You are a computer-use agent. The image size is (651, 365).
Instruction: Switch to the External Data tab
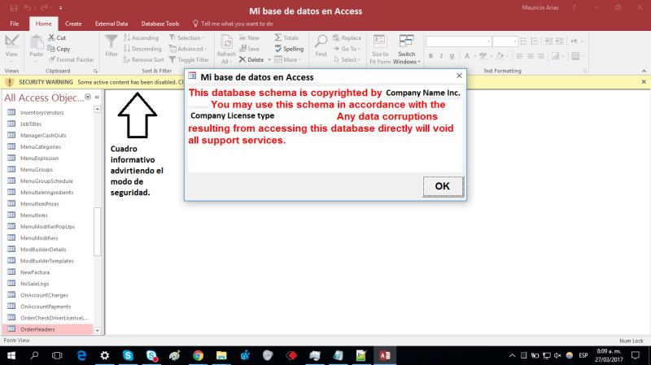(111, 24)
